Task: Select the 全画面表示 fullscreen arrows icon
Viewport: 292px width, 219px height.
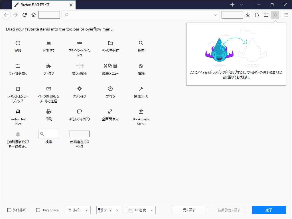Action: tap(110, 111)
